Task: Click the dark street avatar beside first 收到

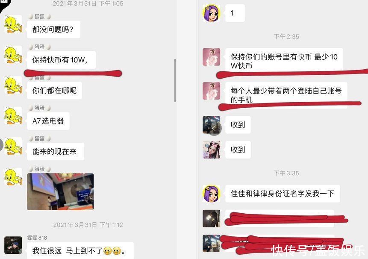Action: tap(212, 125)
